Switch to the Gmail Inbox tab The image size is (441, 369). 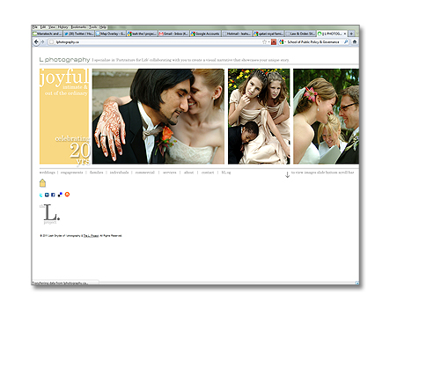[x=173, y=33]
